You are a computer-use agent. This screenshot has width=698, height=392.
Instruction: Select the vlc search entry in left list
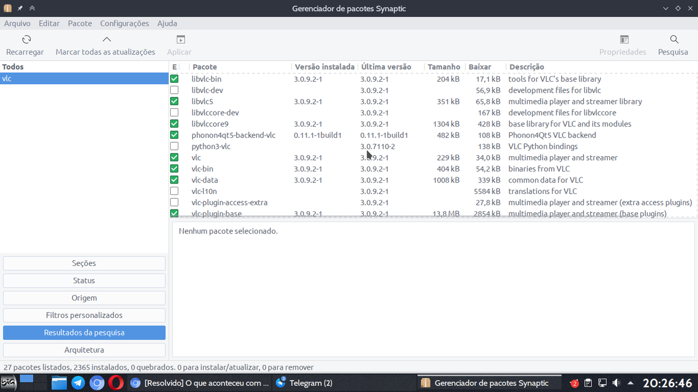pos(84,79)
